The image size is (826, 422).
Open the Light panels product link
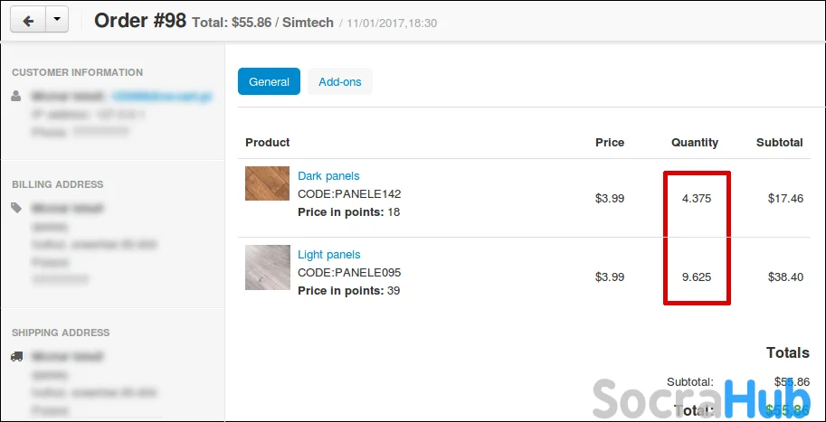(329, 255)
